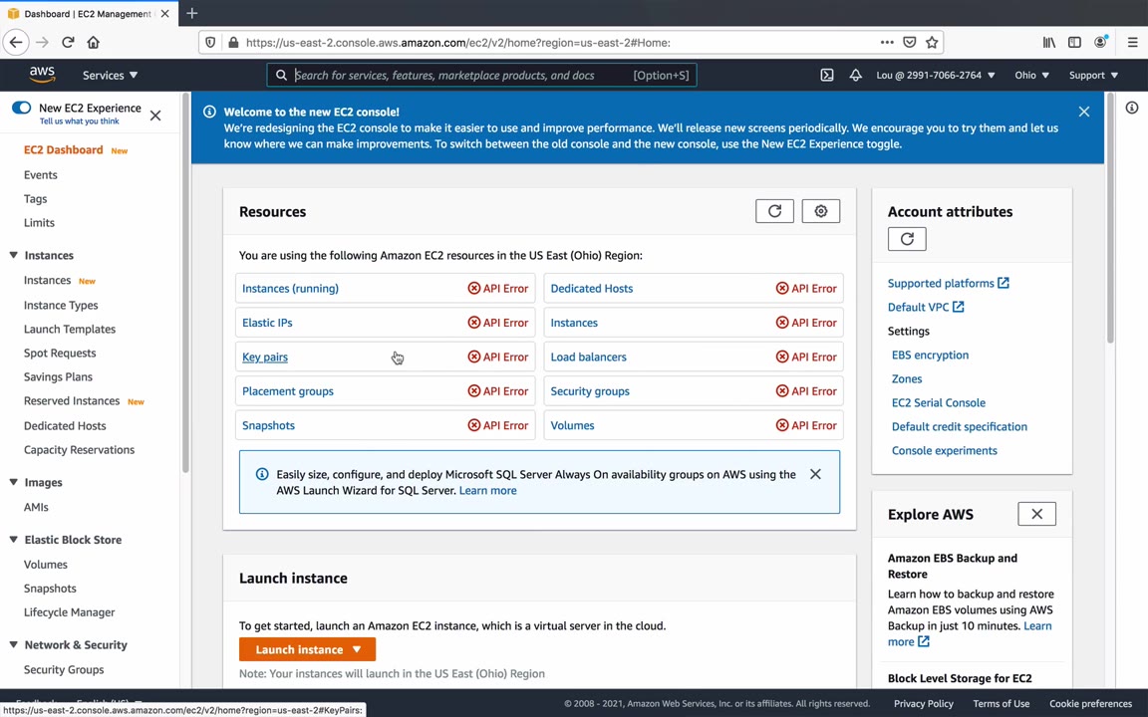Click the AWS logo home icon
The image size is (1148, 717).
pos(42,75)
